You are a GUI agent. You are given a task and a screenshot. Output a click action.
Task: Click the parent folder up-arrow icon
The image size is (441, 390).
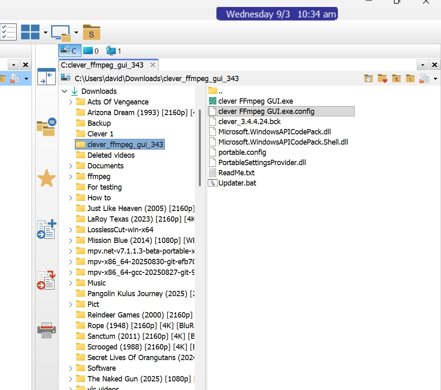[x=396, y=79]
